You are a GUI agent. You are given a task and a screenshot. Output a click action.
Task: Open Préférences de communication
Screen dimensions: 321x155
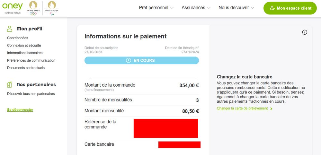pos(31,60)
